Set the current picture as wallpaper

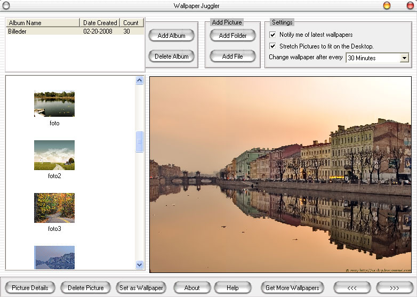tap(141, 288)
